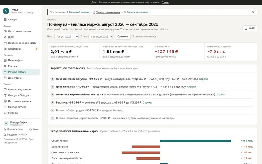Select Дебиторка menu item

21,78
